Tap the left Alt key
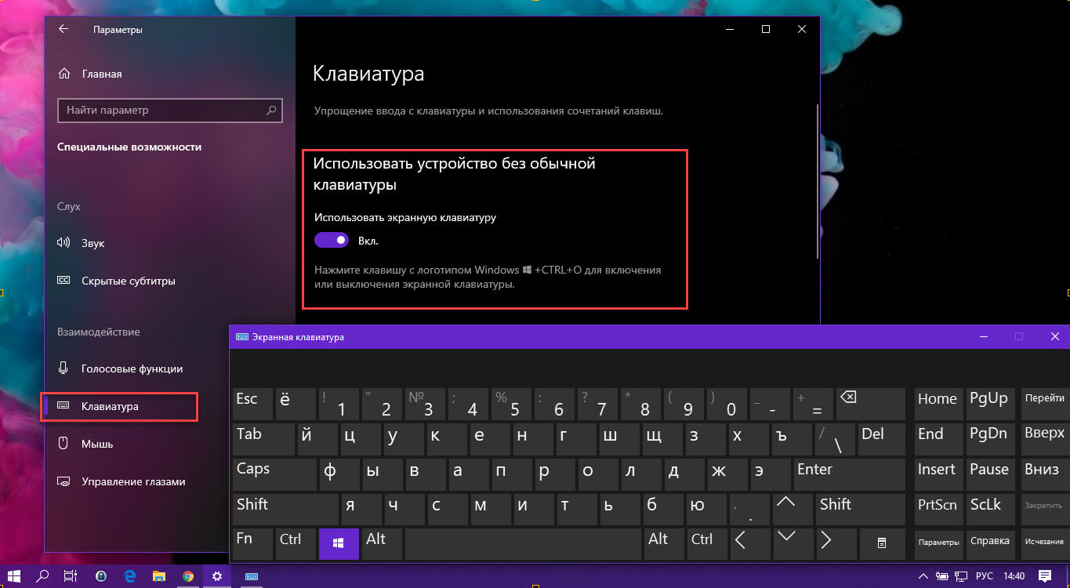 (x=382, y=544)
